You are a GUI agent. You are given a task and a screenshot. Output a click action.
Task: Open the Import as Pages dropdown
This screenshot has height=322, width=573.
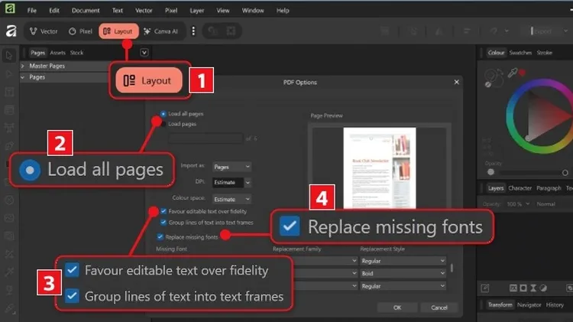(231, 166)
